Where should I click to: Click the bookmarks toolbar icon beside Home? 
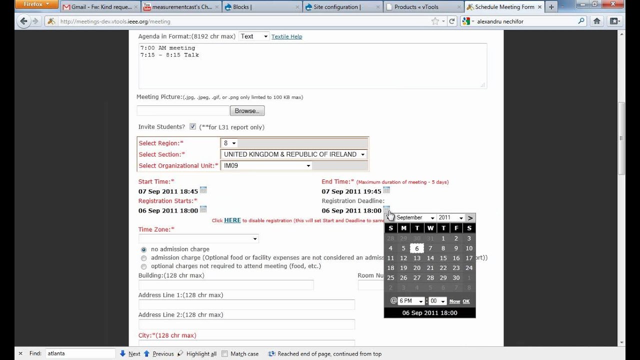click(x=614, y=21)
